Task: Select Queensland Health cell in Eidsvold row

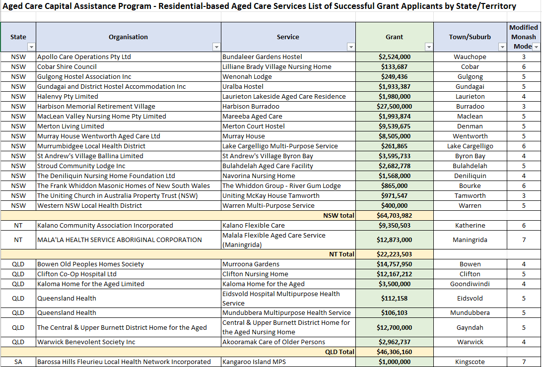Action: tap(128, 298)
